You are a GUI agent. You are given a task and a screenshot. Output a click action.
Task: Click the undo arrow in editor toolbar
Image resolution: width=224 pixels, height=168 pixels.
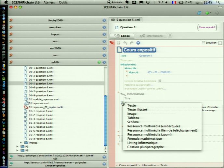(125, 43)
